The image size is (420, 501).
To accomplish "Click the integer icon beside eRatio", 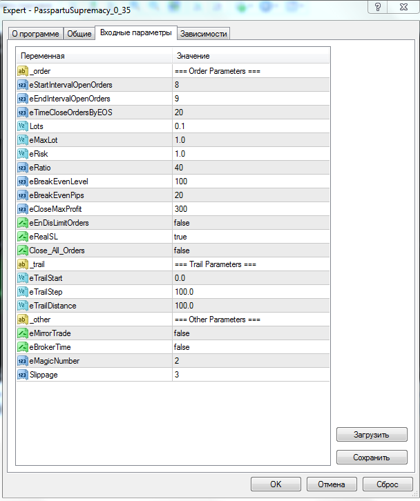I will coord(22,168).
